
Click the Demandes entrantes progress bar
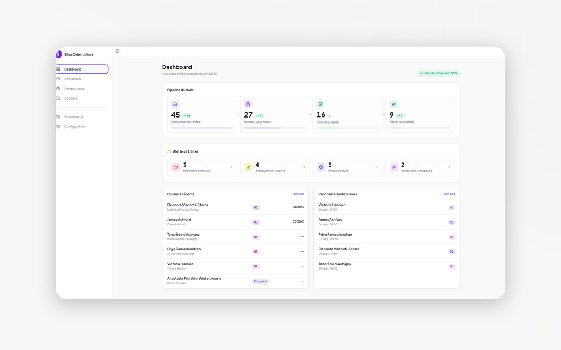pos(202,128)
